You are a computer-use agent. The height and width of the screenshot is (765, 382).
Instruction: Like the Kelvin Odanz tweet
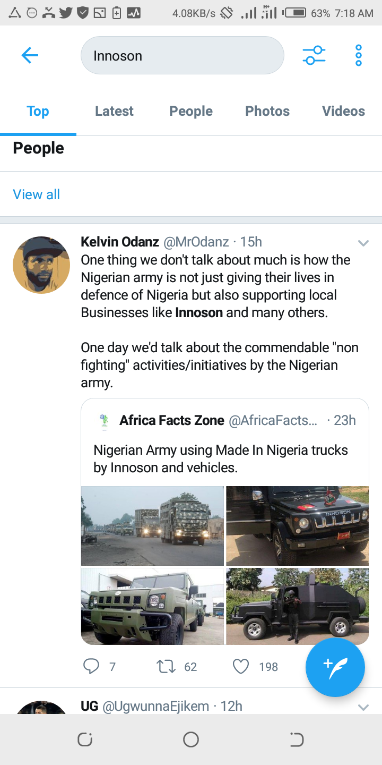[241, 666]
